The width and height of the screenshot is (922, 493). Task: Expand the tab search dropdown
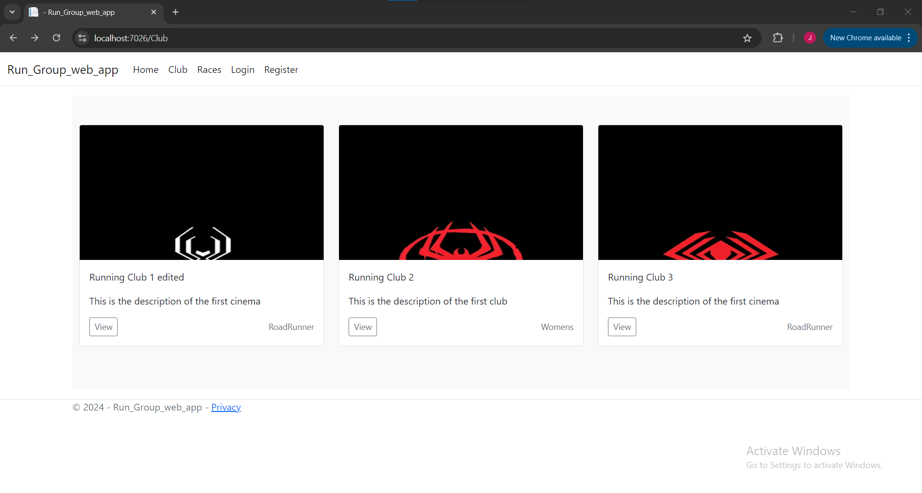[x=12, y=12]
